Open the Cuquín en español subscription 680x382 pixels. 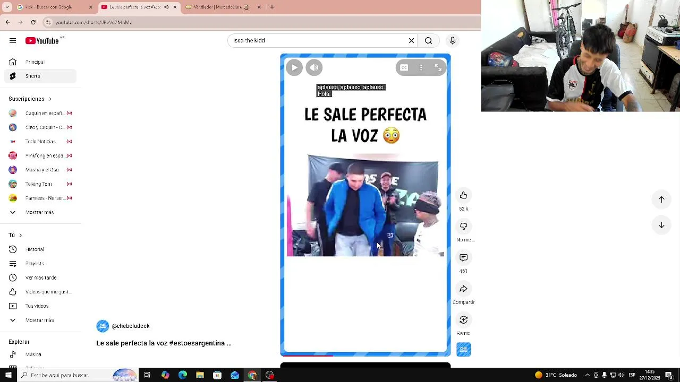tap(40, 113)
